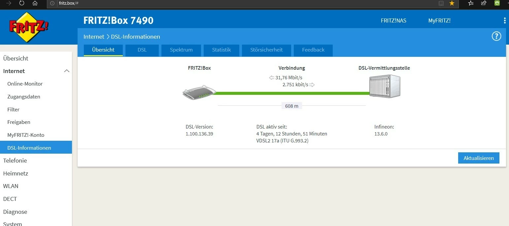Click the FRITZ!Box router image

click(x=199, y=93)
